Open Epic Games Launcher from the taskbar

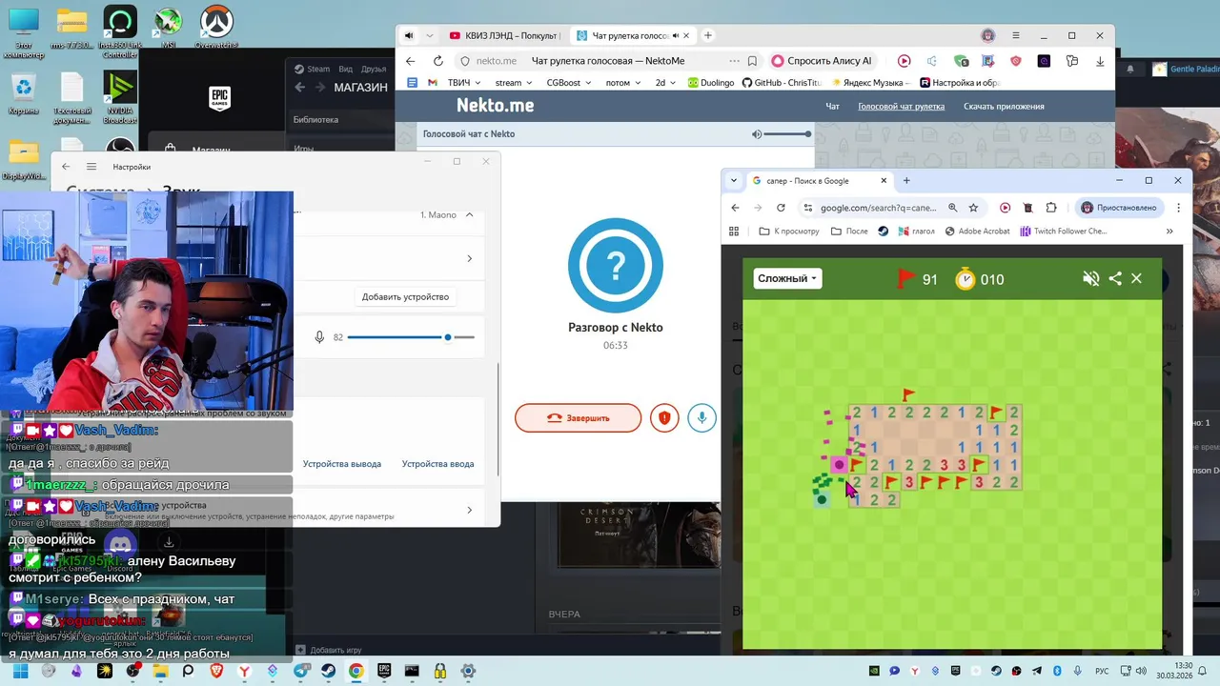[x=384, y=671]
